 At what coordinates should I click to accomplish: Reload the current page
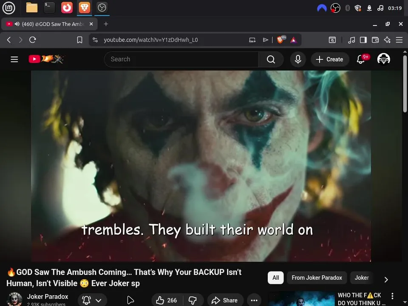33,40
